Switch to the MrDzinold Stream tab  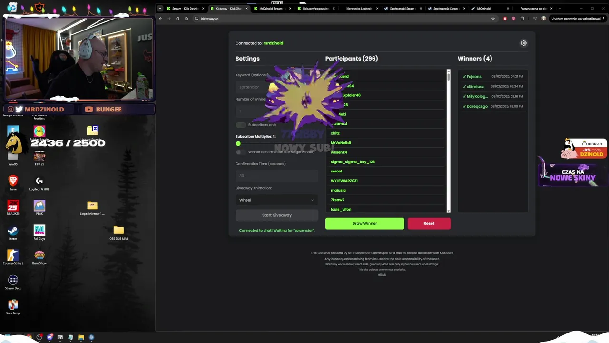(273, 8)
